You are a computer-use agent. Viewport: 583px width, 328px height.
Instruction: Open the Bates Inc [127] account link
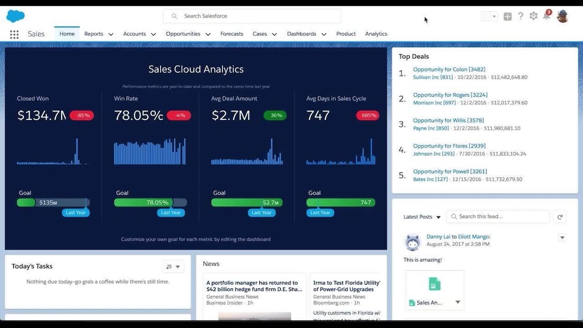point(430,179)
